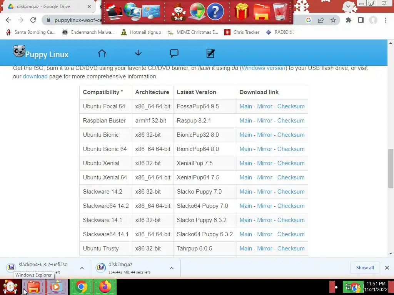Click the taskbar clock showing 11:51 PM
The image size is (394, 295).
point(376,287)
